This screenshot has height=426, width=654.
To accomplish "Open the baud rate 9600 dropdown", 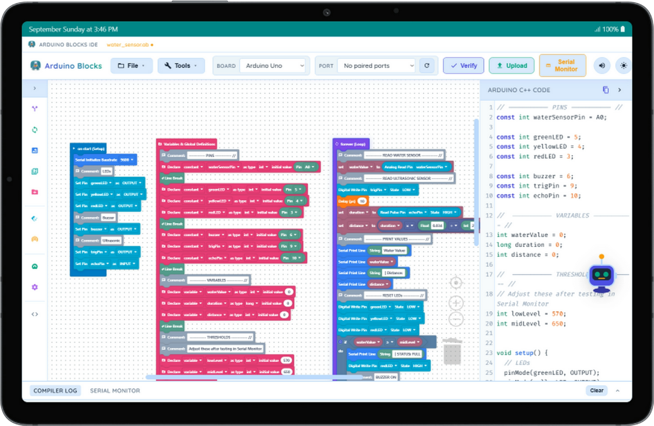I will tap(127, 160).
